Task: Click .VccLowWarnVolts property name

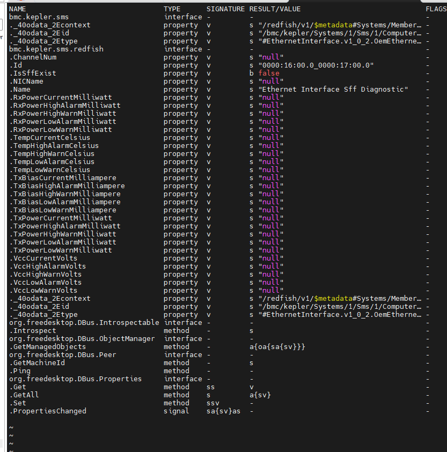Action: 43,291
